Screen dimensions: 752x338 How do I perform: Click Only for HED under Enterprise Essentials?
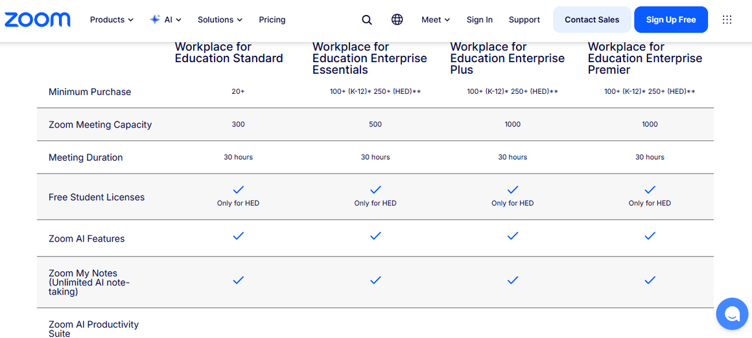tap(375, 203)
